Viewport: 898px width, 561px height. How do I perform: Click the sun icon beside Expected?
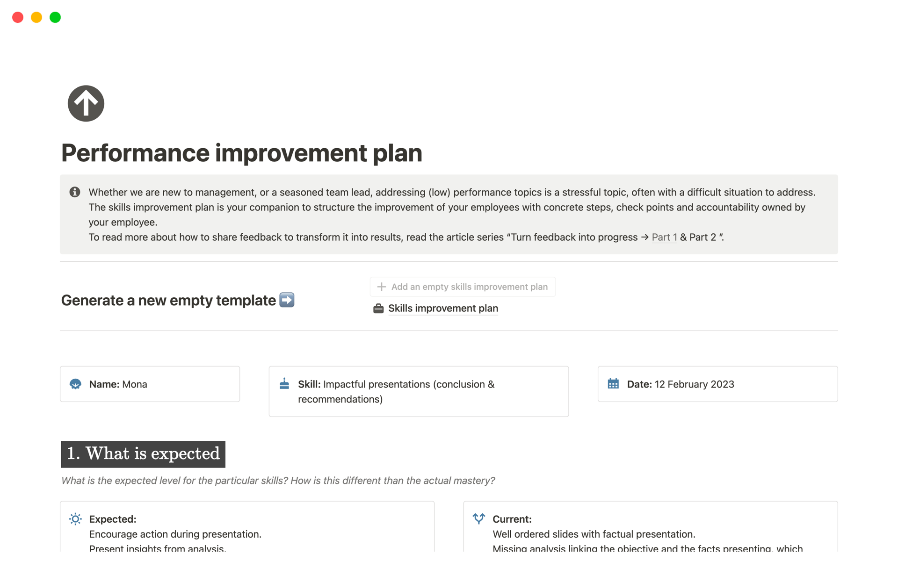75,519
